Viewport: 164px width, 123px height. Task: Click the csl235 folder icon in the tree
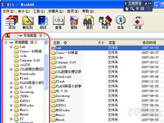click(16, 65)
